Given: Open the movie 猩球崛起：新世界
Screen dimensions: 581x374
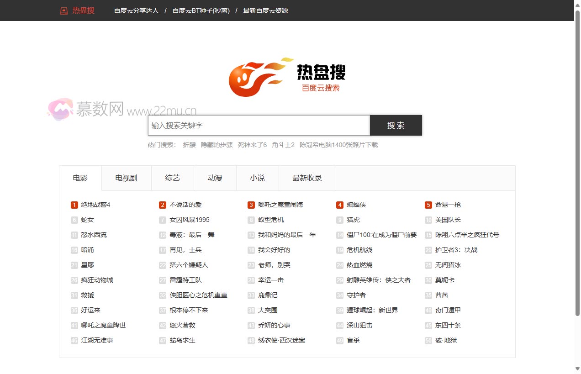Looking at the screenshot, I should pyautogui.click(x=372, y=311).
